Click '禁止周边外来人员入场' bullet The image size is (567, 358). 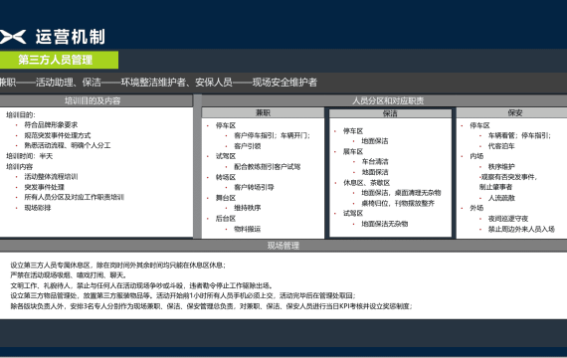[521, 229]
